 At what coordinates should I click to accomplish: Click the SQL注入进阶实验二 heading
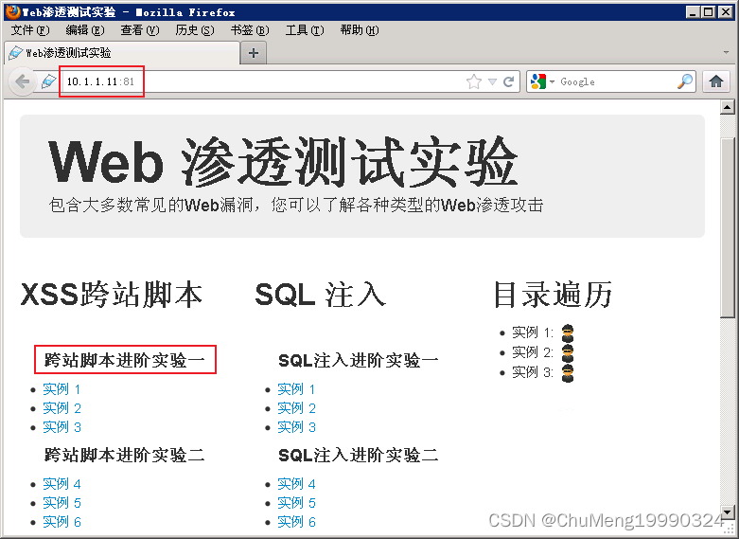(359, 455)
